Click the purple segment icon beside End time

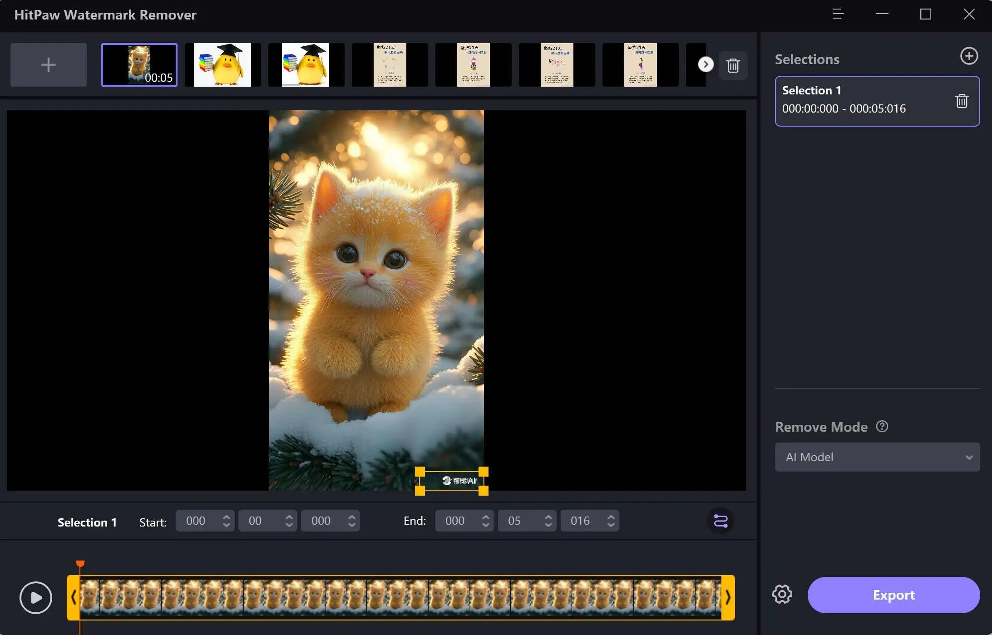(721, 521)
